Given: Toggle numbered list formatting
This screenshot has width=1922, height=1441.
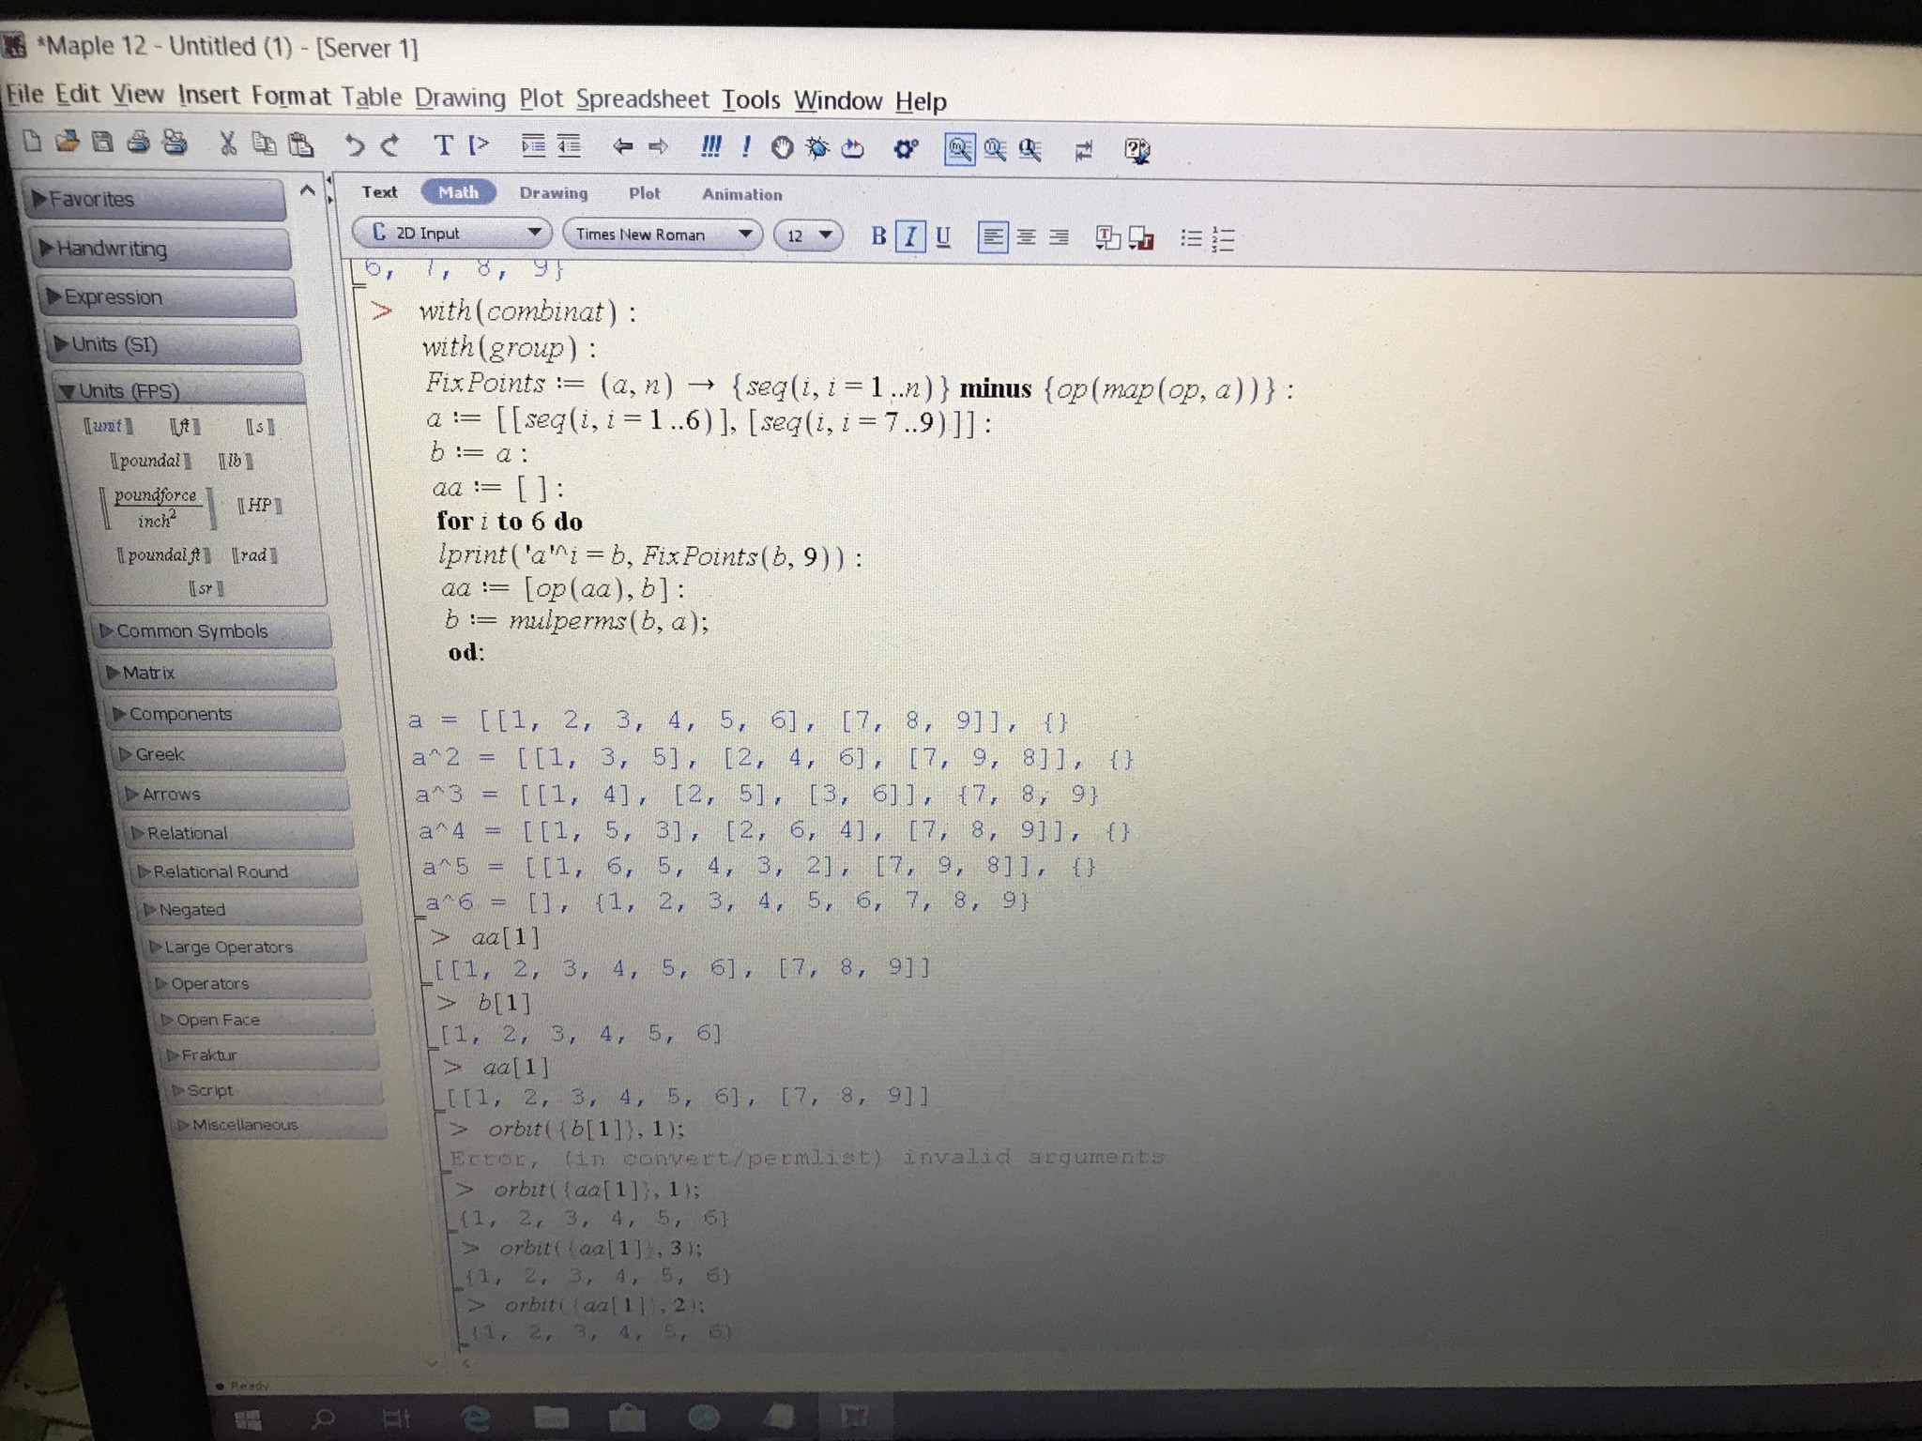Looking at the screenshot, I should pyautogui.click(x=1223, y=240).
